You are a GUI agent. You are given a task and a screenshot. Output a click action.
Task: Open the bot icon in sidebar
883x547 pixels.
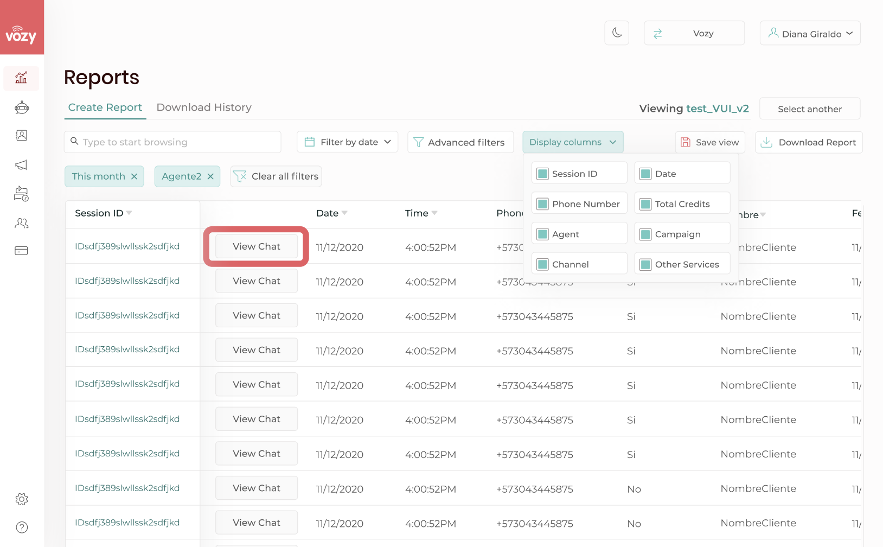click(22, 107)
